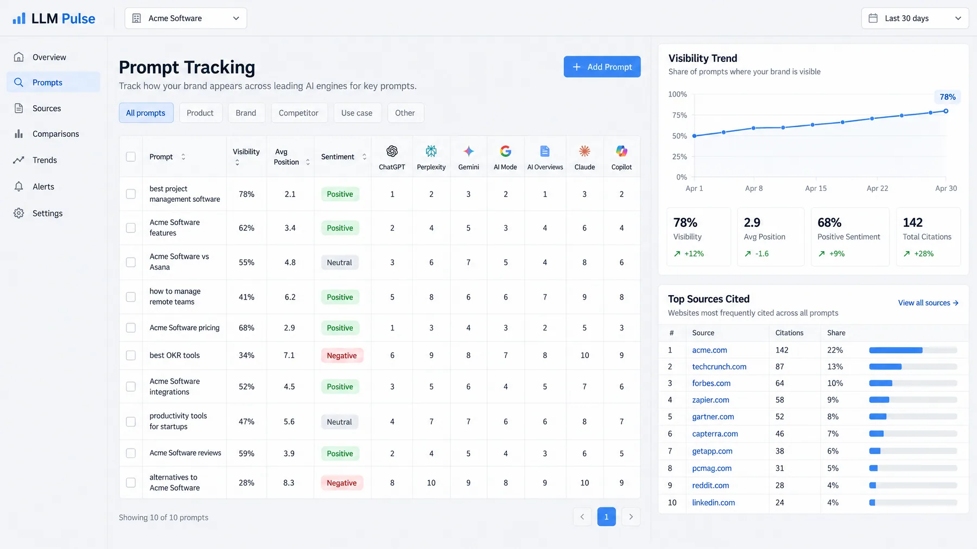Click the Positive Sentiment 68% stat card

tap(850, 237)
